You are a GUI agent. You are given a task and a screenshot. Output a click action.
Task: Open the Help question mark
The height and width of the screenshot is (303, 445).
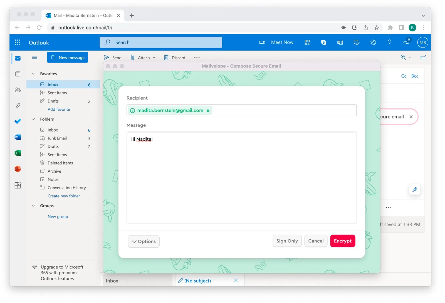click(x=390, y=42)
